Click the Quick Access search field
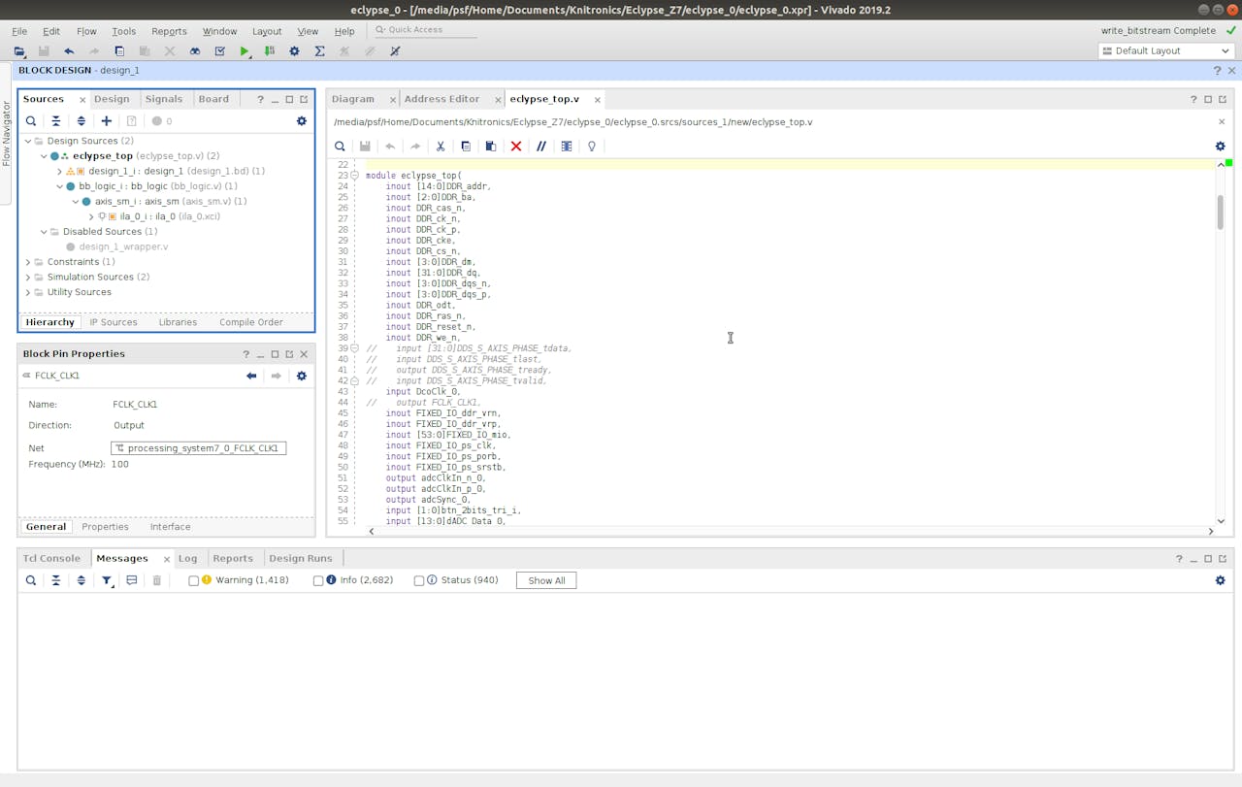This screenshot has height=787, width=1242. pos(427,30)
